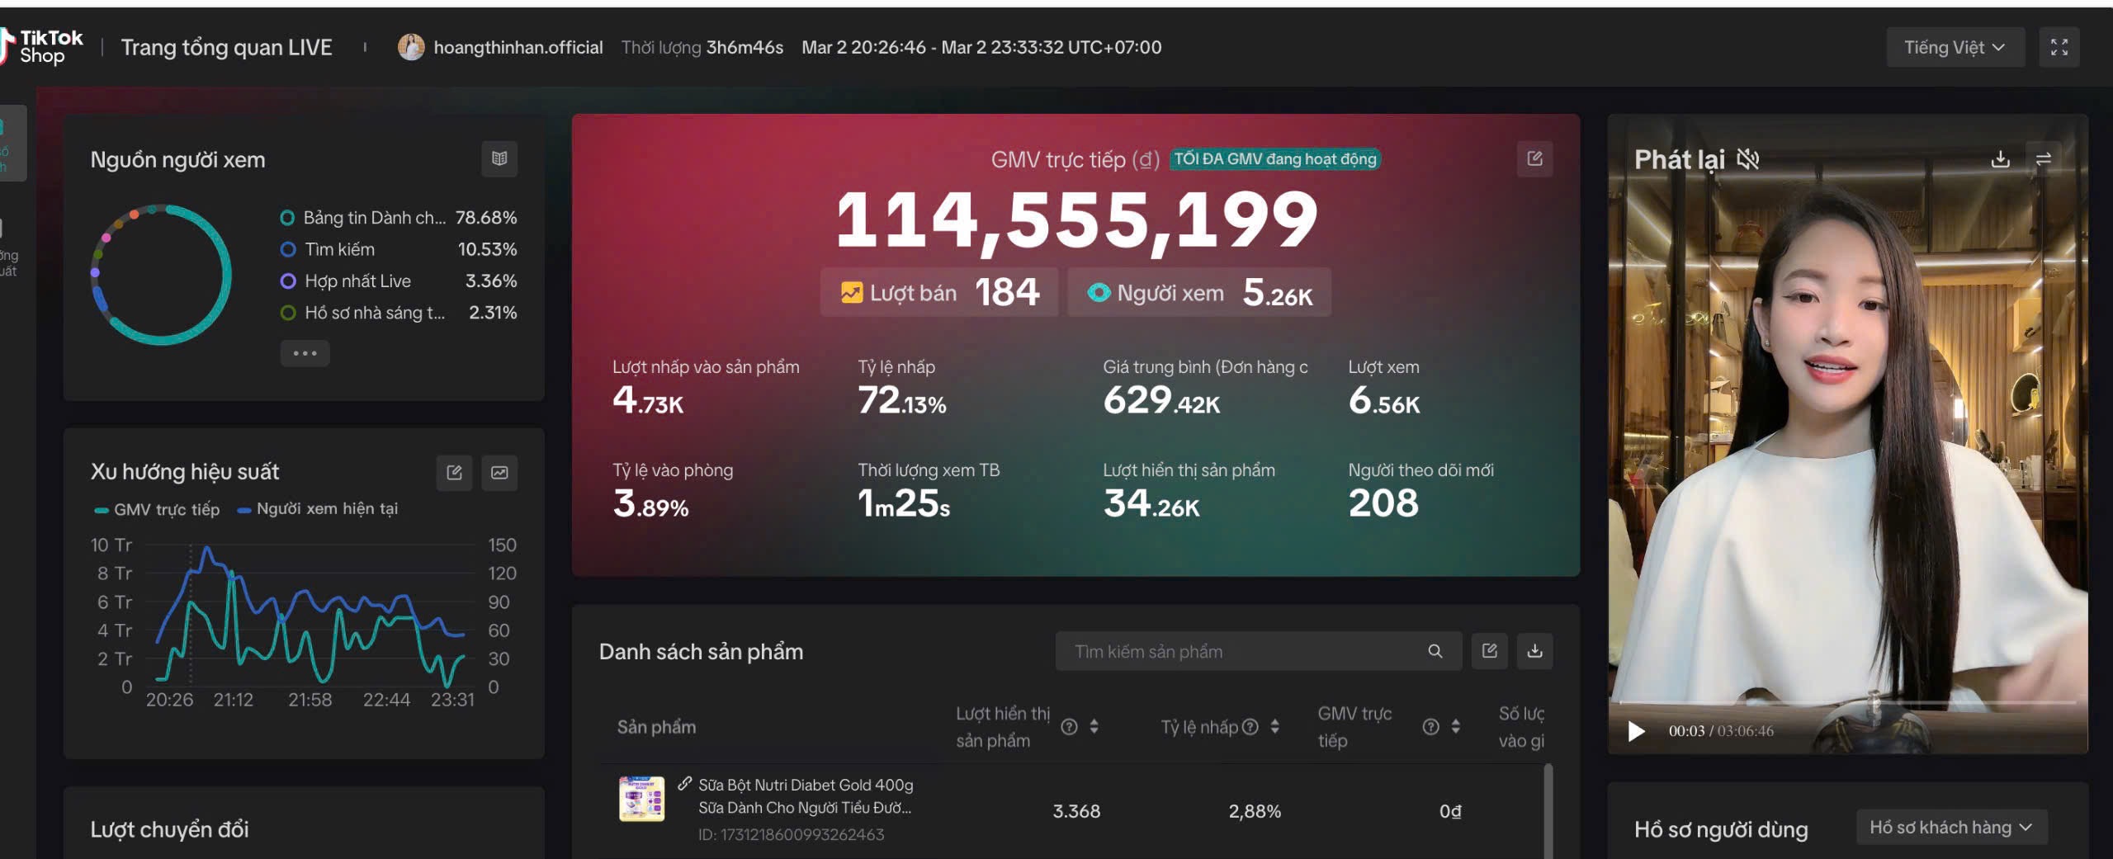Unmute the replay video sound
2113x859 pixels.
click(1748, 159)
